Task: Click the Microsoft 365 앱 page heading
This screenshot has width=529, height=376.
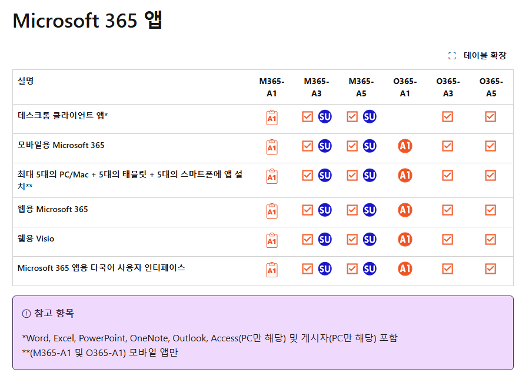Action: point(88,20)
